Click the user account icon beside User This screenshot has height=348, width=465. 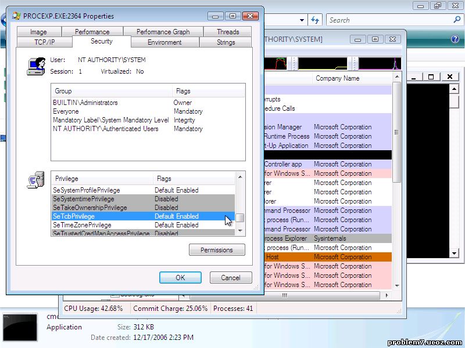(x=35, y=66)
